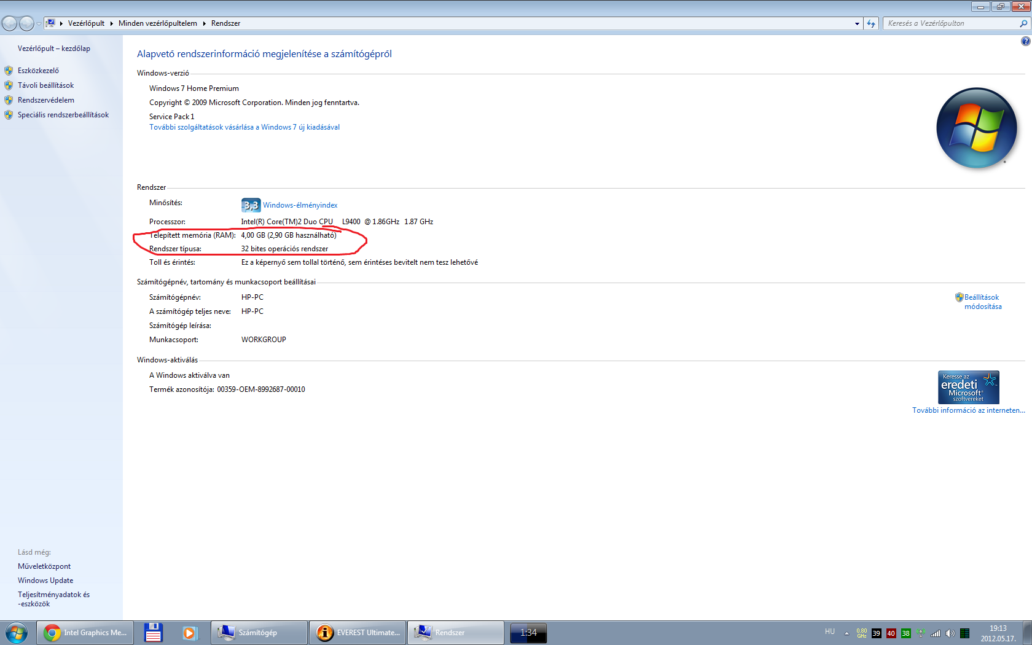The image size is (1032, 645).
Task: Click the Back navigation button
Action: click(x=10, y=23)
